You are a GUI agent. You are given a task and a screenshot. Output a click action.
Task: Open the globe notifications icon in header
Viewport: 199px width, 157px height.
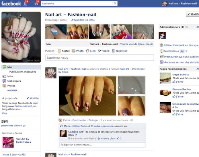pyautogui.click(x=36, y=4)
